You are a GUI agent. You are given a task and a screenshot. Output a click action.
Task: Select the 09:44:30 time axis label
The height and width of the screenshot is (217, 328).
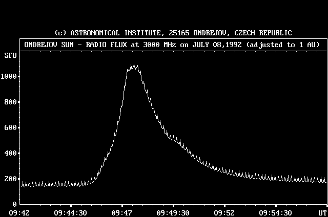tap(71, 212)
